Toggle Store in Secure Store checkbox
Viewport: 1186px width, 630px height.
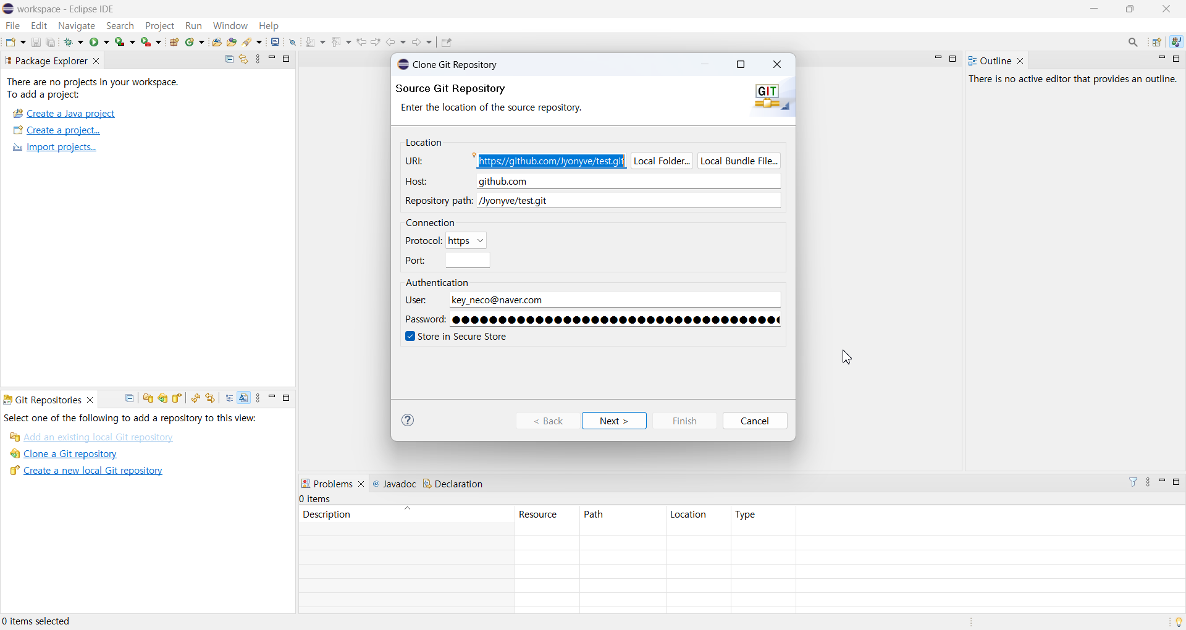click(x=410, y=337)
